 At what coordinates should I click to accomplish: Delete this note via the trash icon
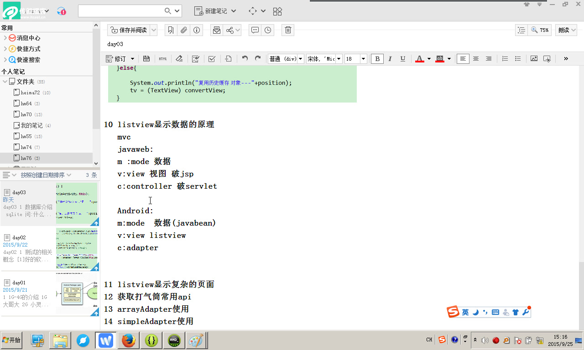[x=287, y=30]
